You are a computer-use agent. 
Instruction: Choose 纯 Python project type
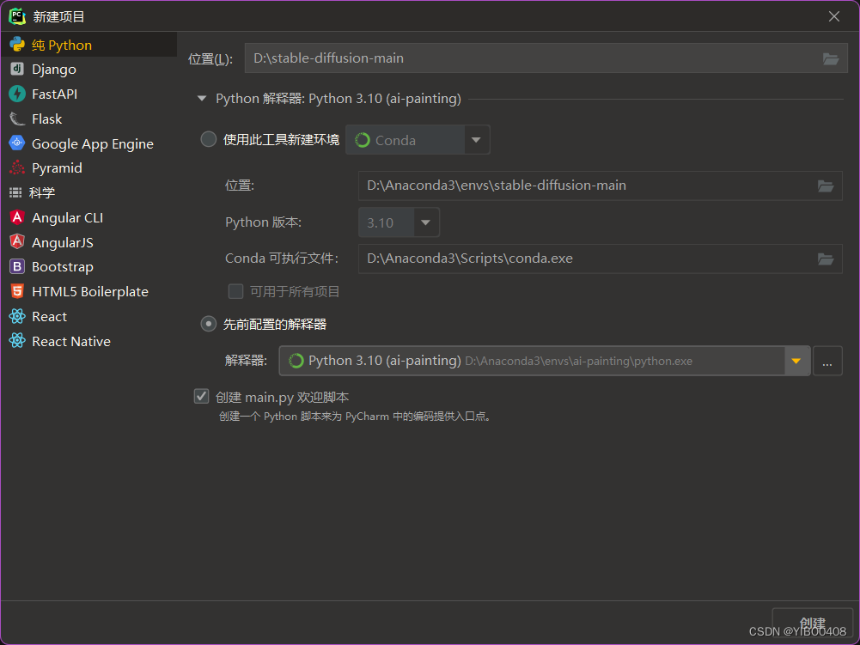point(88,45)
